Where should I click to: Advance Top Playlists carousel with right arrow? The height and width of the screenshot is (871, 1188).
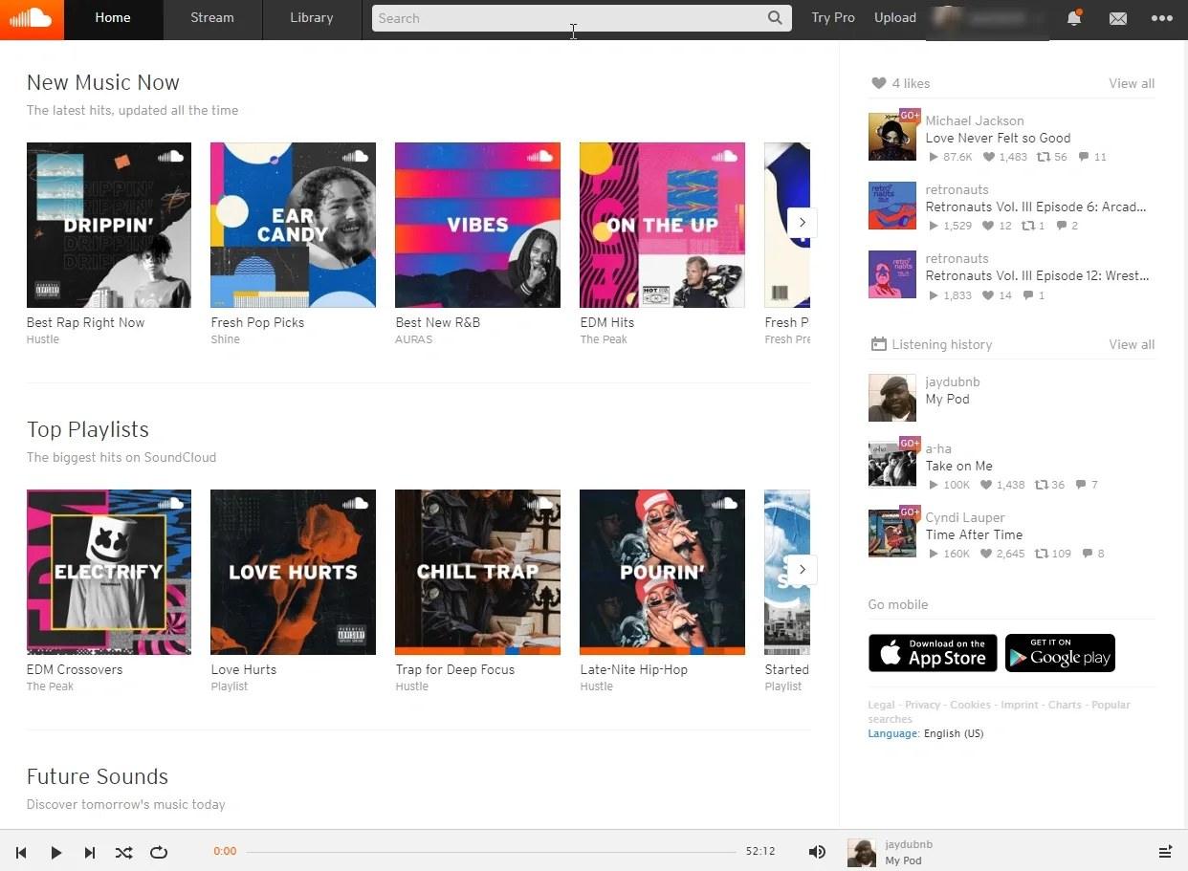pyautogui.click(x=803, y=569)
